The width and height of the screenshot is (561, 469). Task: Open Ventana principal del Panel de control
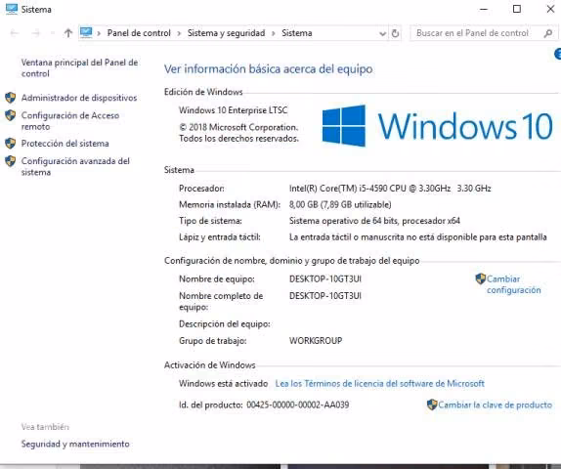coord(79,67)
